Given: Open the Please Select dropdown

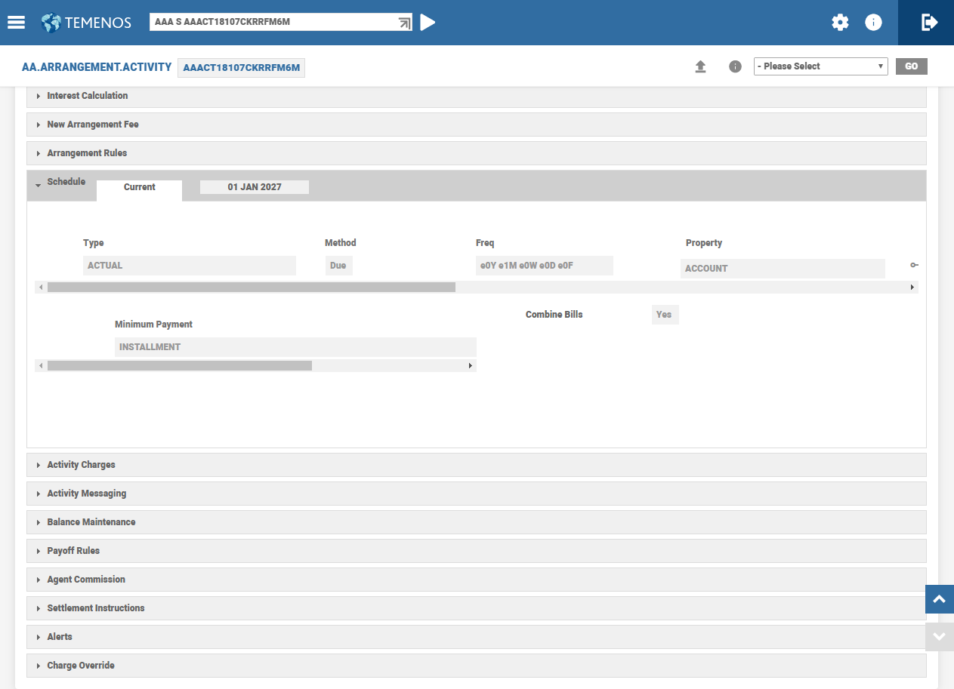Looking at the screenshot, I should (820, 66).
